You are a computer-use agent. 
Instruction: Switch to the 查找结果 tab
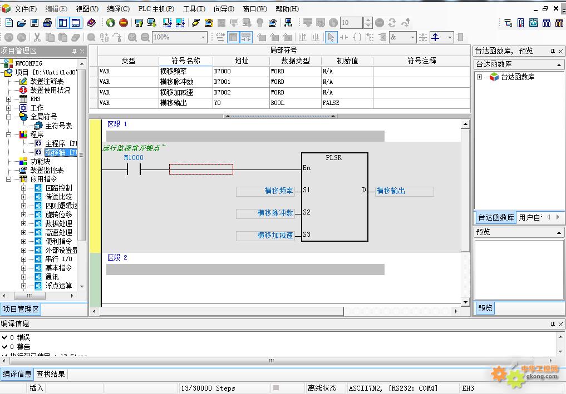(x=51, y=374)
